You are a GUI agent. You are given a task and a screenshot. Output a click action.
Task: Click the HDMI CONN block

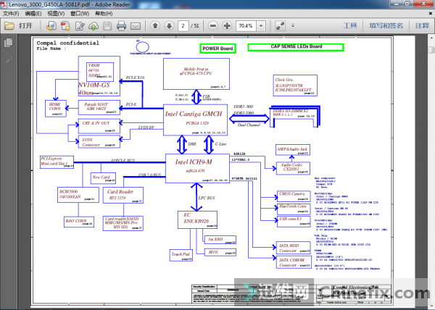56,109
